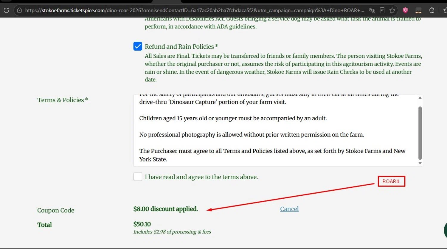Open the translate page icon
This screenshot has width=447, height=249.
coord(372,10)
